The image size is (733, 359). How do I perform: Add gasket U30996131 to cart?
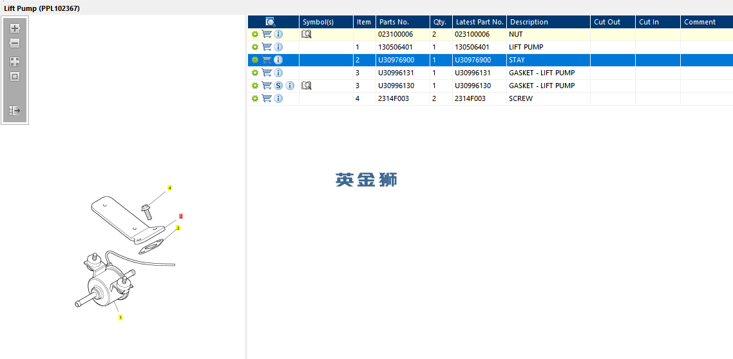pyautogui.click(x=267, y=72)
